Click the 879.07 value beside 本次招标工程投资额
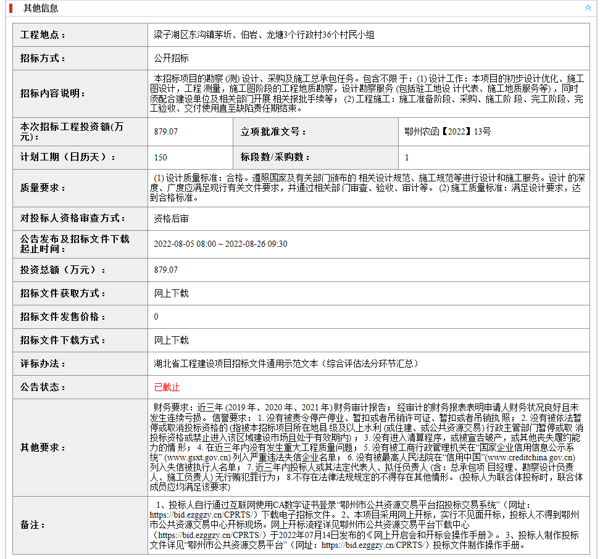This screenshot has width=600, height=559. tap(165, 132)
